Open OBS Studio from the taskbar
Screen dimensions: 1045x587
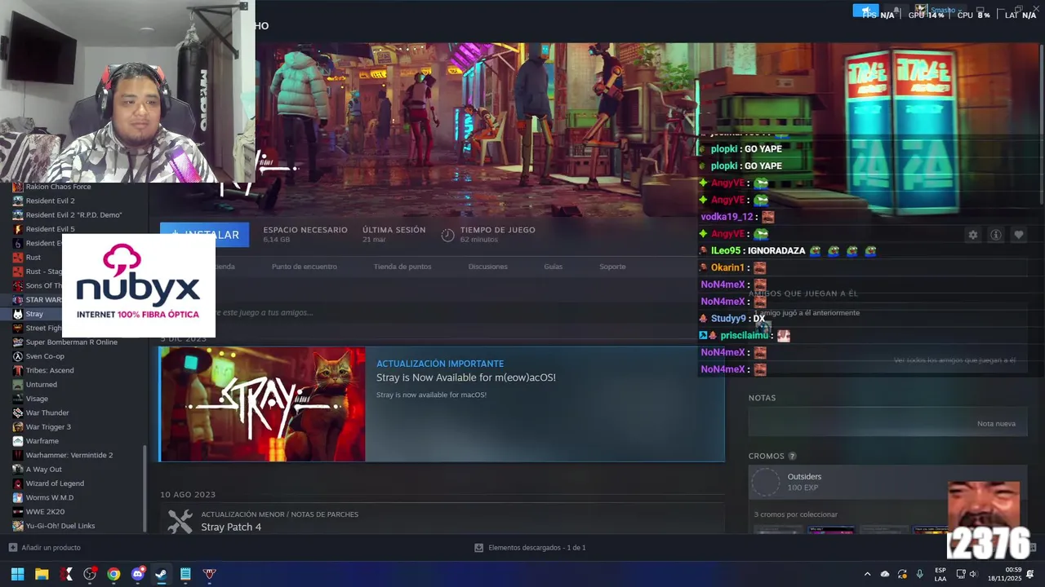pyautogui.click(x=90, y=574)
